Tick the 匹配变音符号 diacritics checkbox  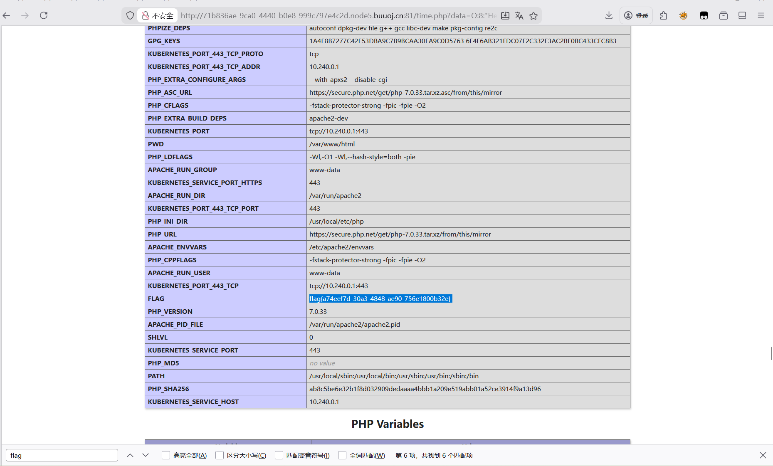279,455
